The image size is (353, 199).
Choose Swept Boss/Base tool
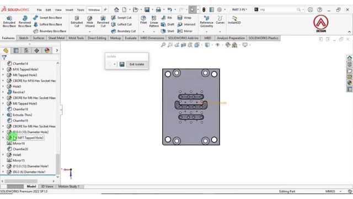pos(47,18)
